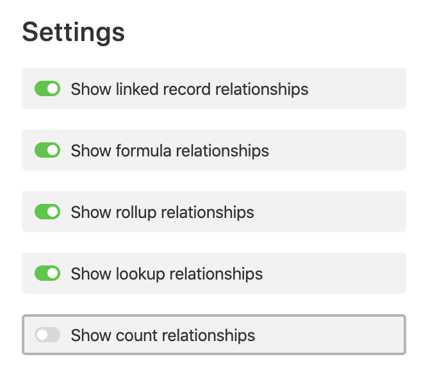This screenshot has height=377, width=428.
Task: Turn off the formula relationships switch
Action: 47,150
